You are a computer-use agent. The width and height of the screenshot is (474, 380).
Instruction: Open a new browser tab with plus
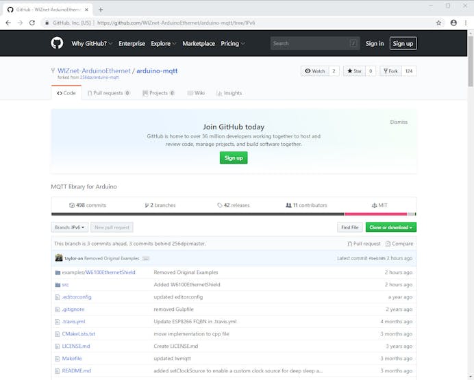point(101,10)
